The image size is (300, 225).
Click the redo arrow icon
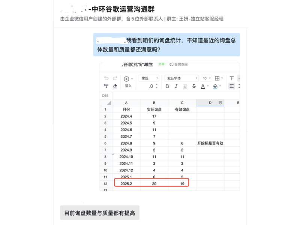115,78
